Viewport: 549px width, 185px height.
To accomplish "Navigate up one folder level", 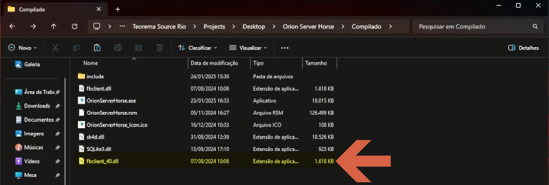I will pos(53,27).
